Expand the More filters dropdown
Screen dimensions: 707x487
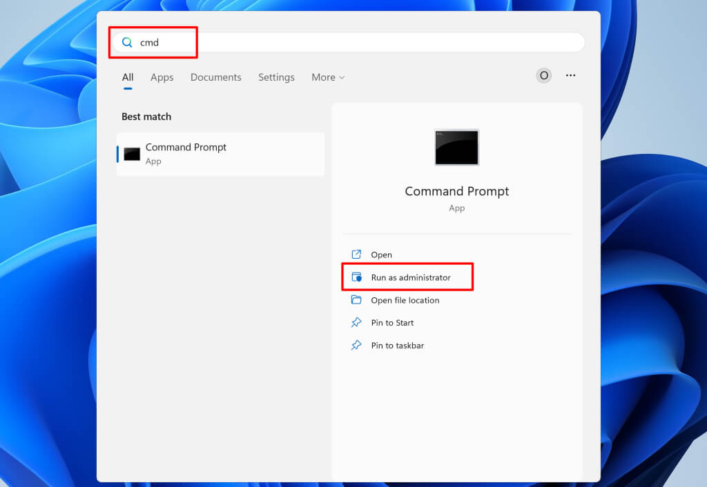pyautogui.click(x=327, y=77)
